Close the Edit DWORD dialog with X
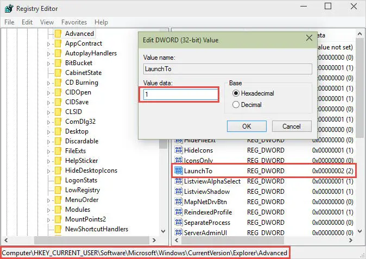The width and height of the screenshot is (366, 259). (309, 38)
